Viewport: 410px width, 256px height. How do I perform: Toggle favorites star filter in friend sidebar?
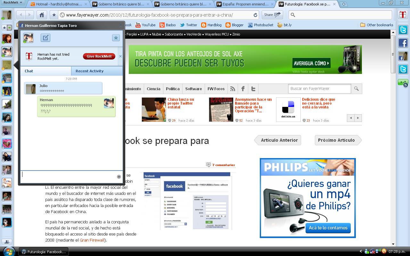(x=4, y=28)
